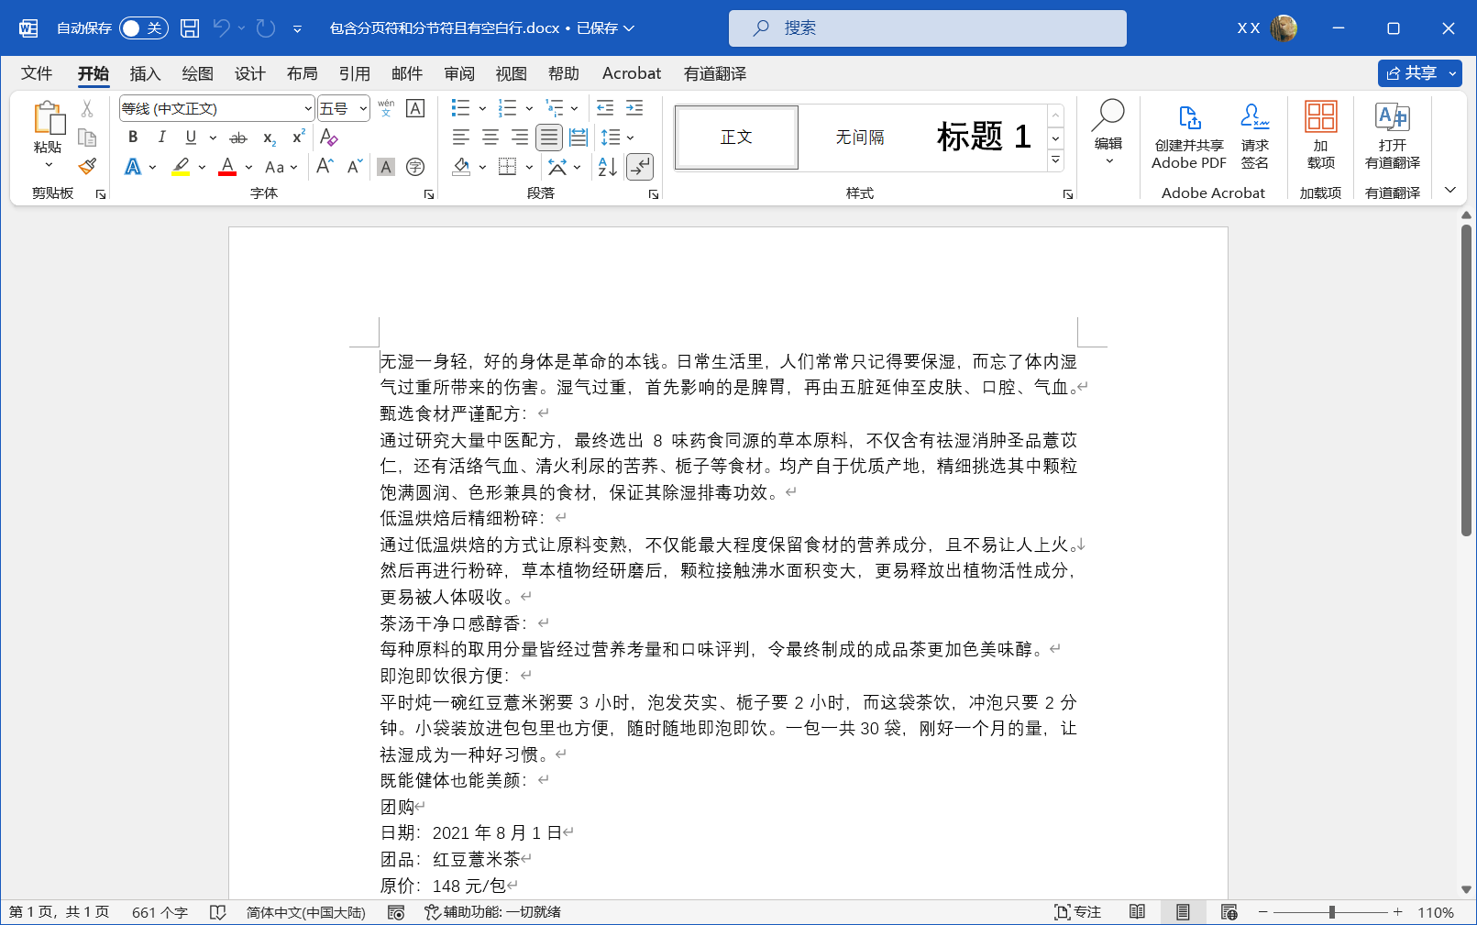Expand the font name dropdown
The width and height of the screenshot is (1477, 925).
point(308,109)
